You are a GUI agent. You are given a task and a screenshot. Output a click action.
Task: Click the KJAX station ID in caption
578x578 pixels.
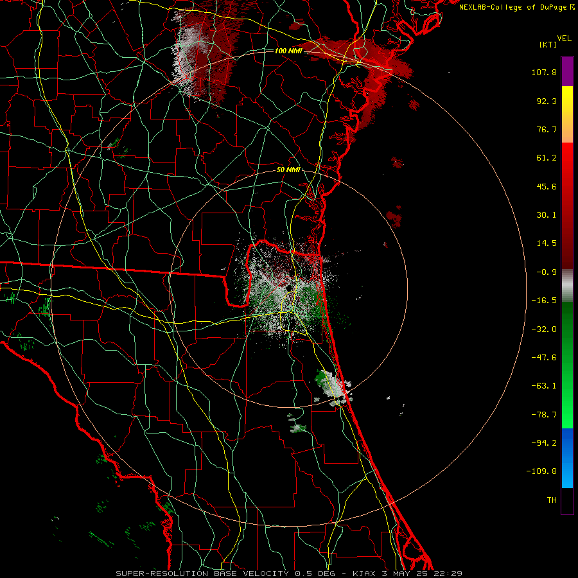tap(365, 574)
